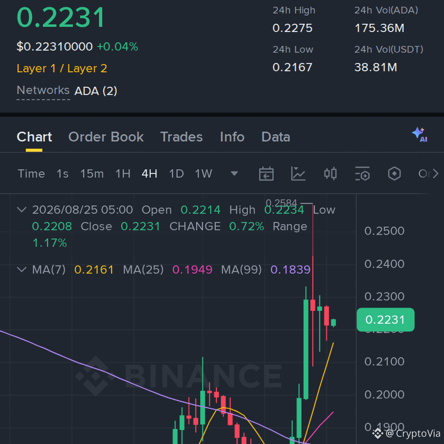Click the candle date 2026/08/25 05:00

pos(82,210)
